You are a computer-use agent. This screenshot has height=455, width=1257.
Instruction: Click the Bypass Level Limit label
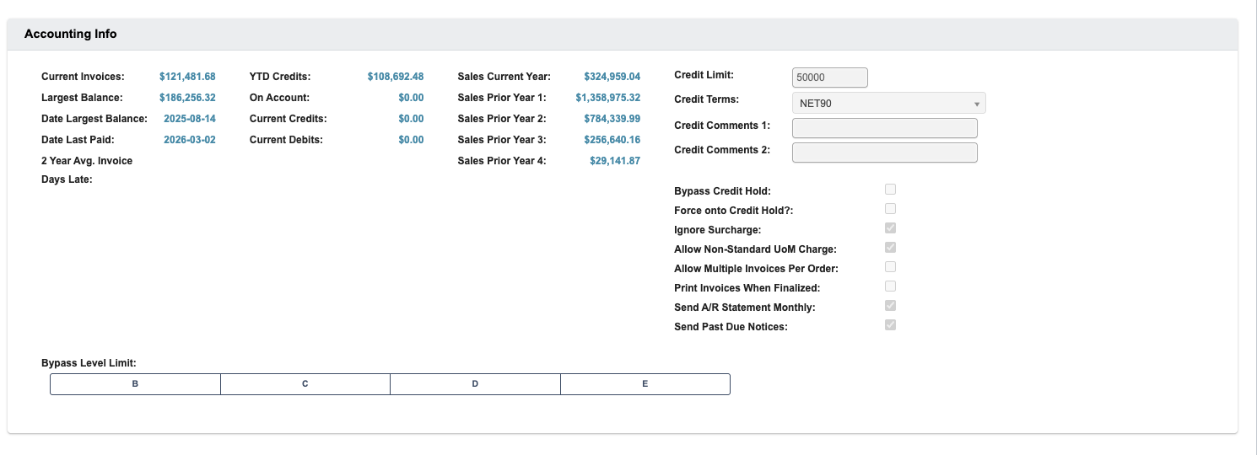[89, 363]
